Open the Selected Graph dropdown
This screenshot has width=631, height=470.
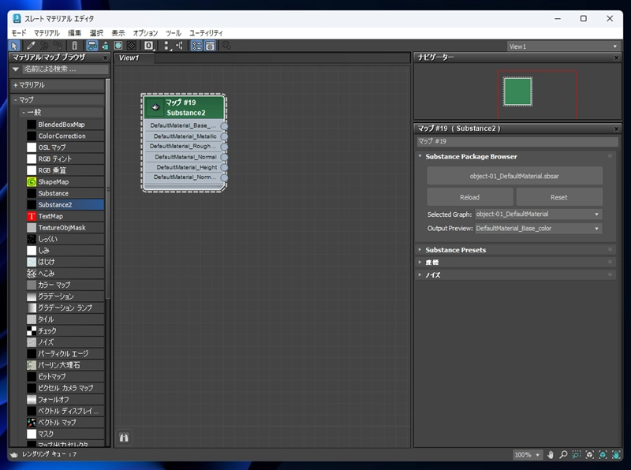538,214
